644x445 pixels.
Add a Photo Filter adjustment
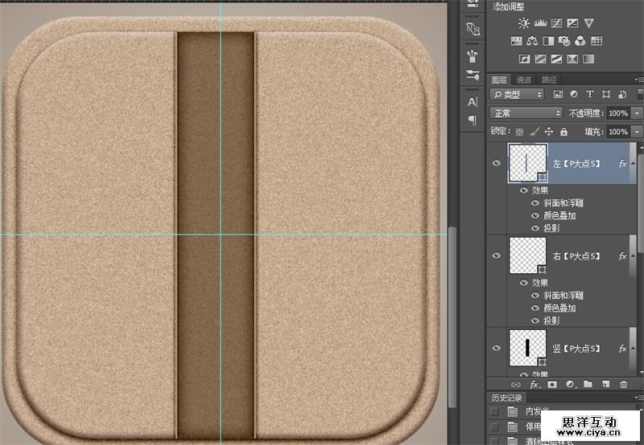coord(564,41)
